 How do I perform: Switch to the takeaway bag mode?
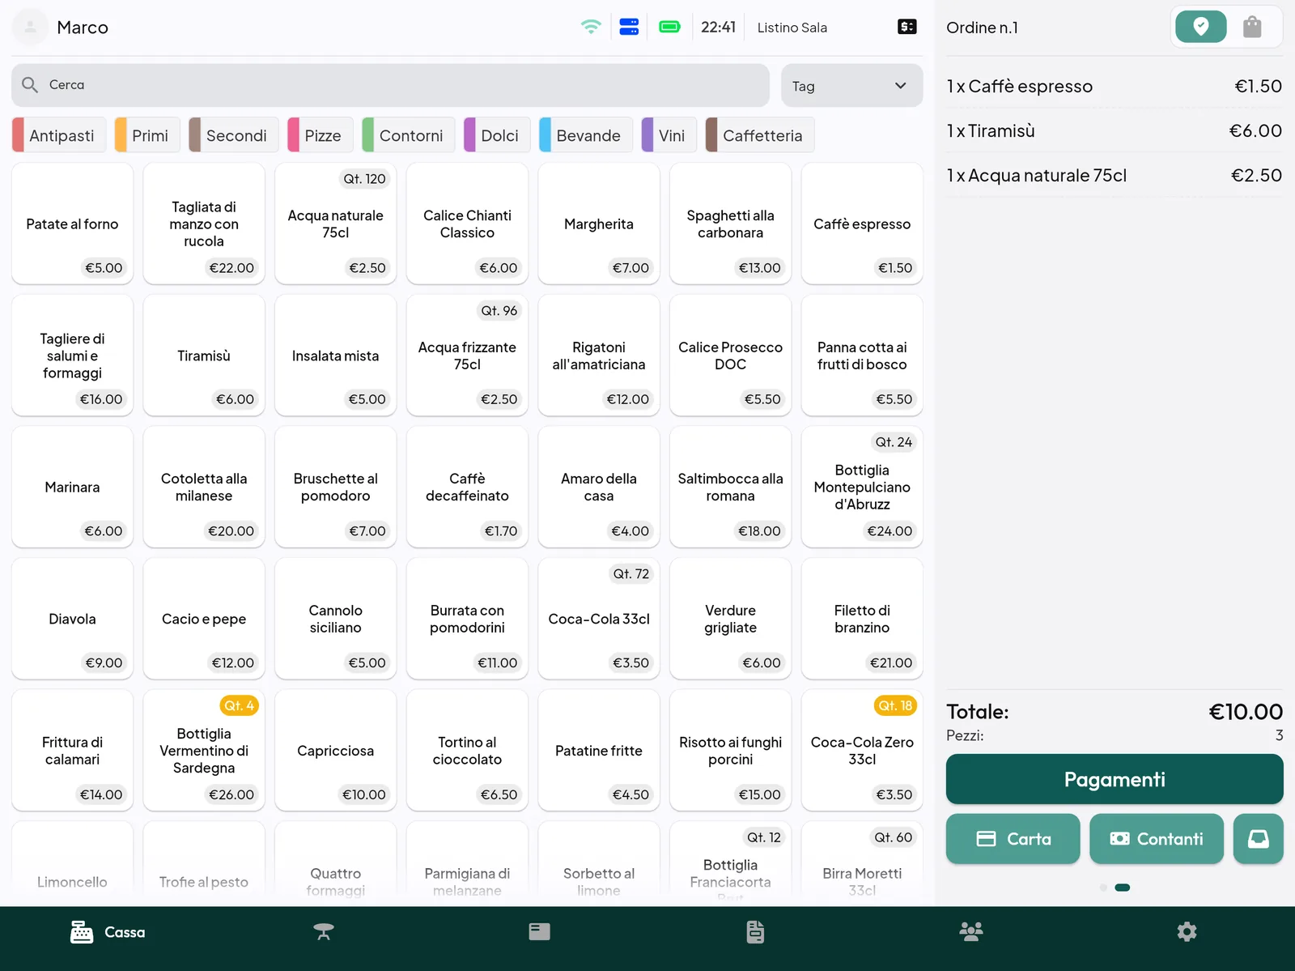(x=1252, y=27)
